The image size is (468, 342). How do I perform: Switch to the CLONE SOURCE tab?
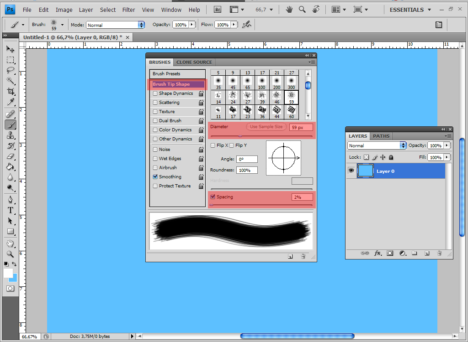point(194,62)
